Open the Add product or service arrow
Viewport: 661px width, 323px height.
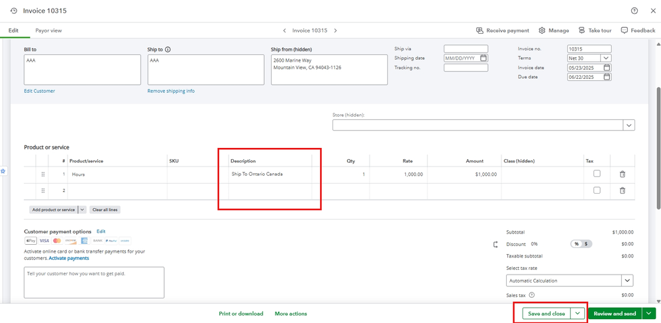click(82, 210)
